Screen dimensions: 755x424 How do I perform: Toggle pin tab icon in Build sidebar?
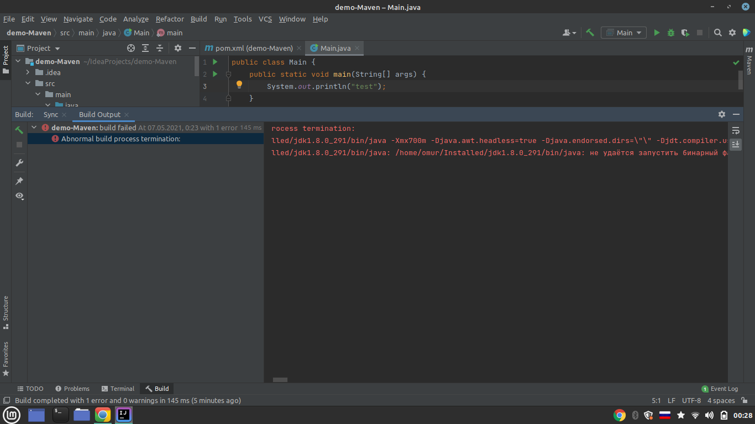pyautogui.click(x=19, y=181)
